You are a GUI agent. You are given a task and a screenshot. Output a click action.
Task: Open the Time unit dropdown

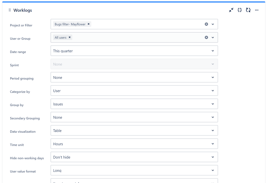coord(134,144)
